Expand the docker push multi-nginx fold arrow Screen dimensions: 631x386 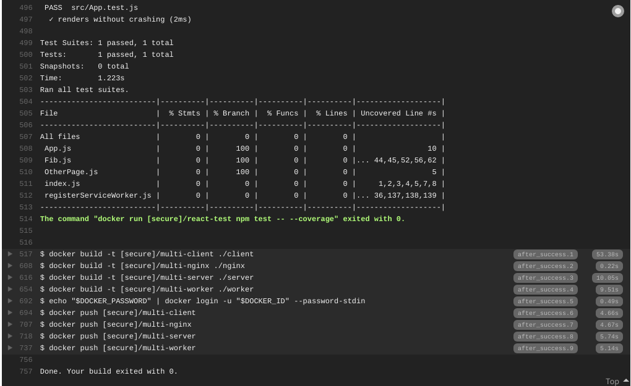(10, 324)
